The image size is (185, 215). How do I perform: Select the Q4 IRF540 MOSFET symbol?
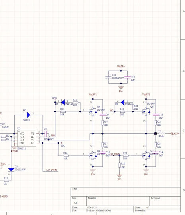coord(93,112)
